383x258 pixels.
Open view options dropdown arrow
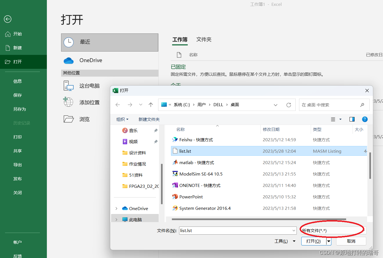(340, 119)
